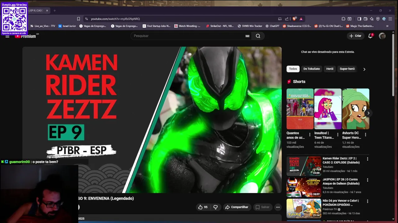398x223 pixels.
Task: Click the Shorts section heading
Action: [299, 81]
